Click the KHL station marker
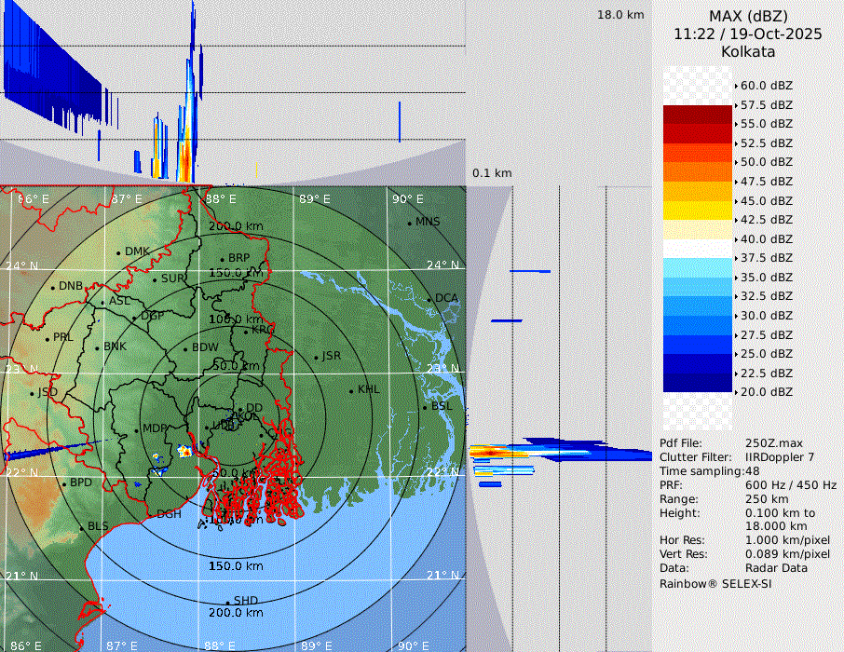This screenshot has height=652, width=844. [x=351, y=390]
